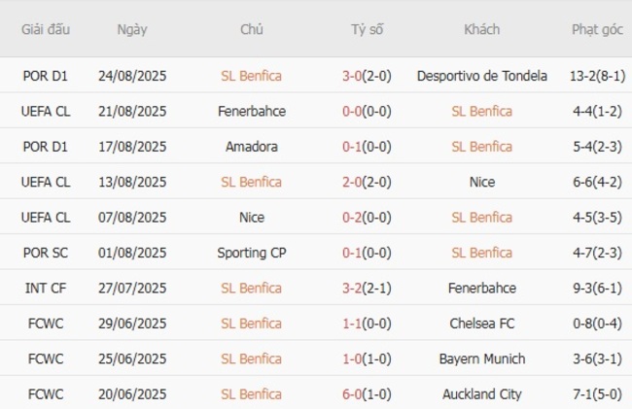Click the INT CF league label
This screenshot has height=409, width=632.
coord(45,288)
